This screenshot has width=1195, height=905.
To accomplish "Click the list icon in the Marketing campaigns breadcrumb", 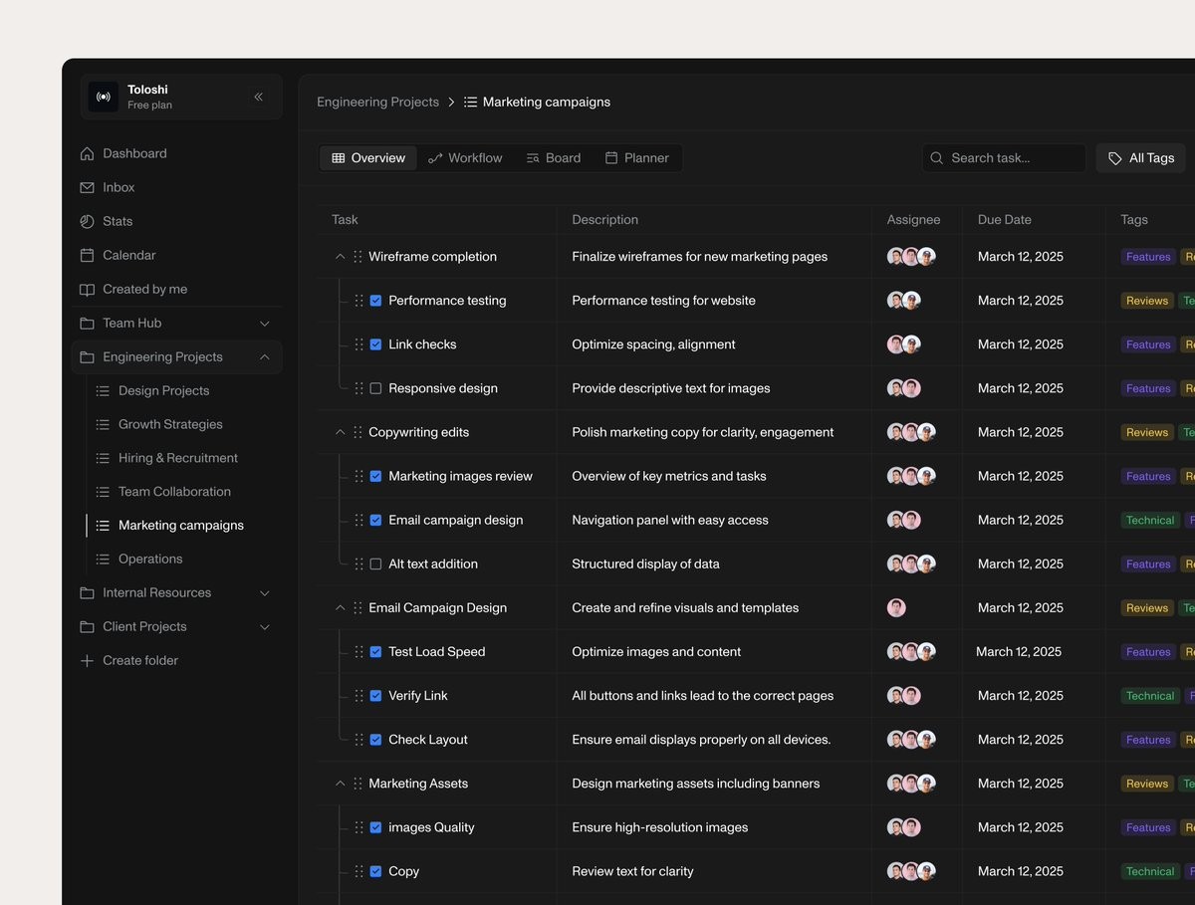I will click(x=471, y=102).
